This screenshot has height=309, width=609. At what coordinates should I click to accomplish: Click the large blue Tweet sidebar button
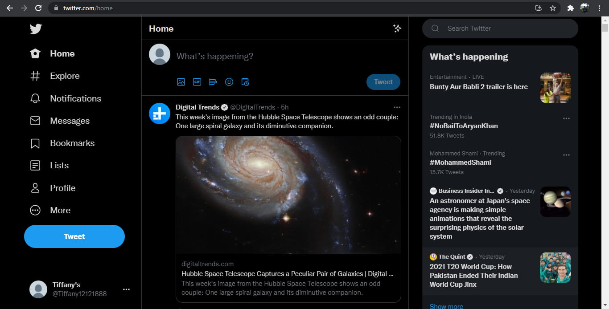click(x=74, y=236)
